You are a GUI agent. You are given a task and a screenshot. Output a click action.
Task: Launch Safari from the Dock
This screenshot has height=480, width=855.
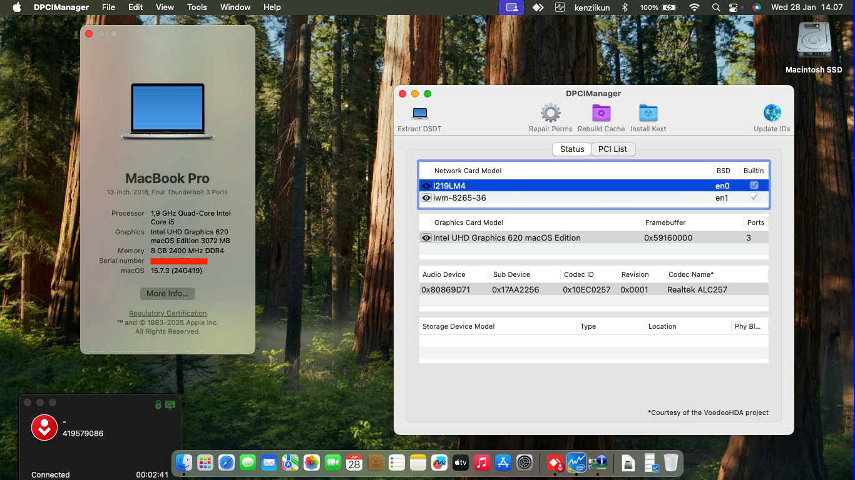[x=227, y=462]
